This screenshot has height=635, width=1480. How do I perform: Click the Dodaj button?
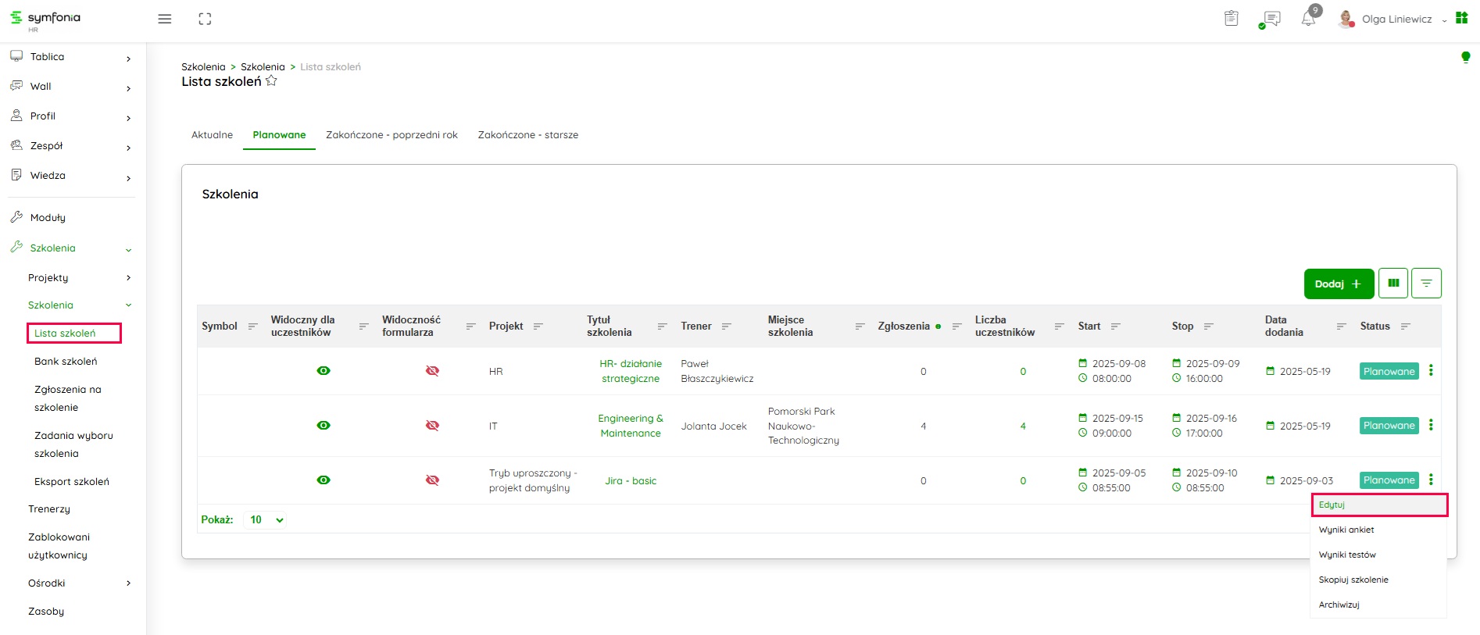click(x=1338, y=284)
